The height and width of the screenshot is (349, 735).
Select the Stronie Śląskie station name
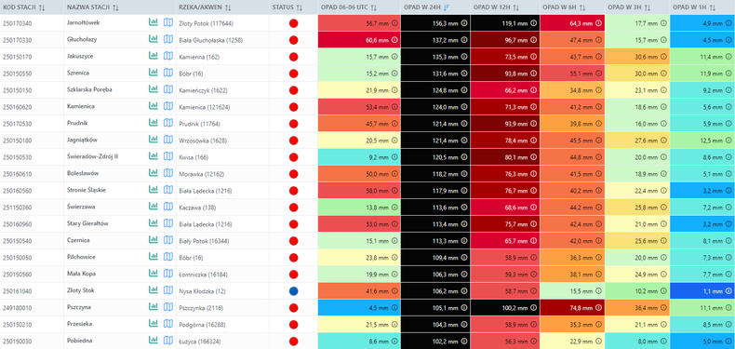pyautogui.click(x=87, y=191)
